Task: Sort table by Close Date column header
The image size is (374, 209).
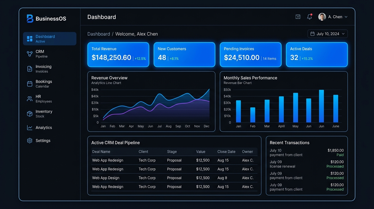Action: (x=226, y=152)
